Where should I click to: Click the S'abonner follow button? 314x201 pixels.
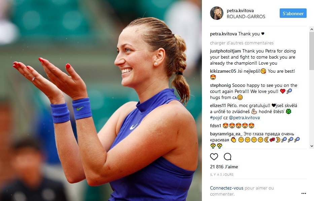tap(293, 13)
